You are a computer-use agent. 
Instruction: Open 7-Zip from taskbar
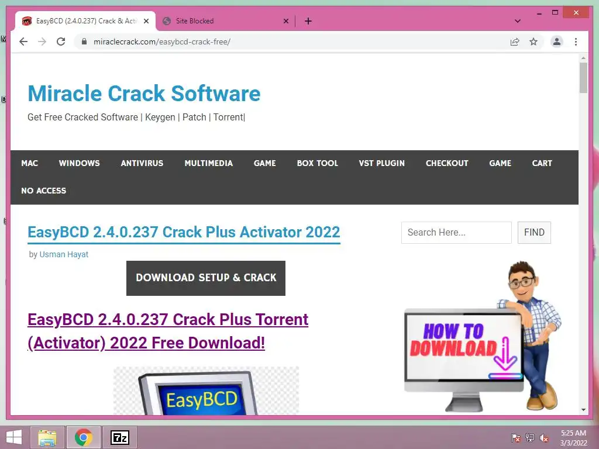(x=120, y=437)
